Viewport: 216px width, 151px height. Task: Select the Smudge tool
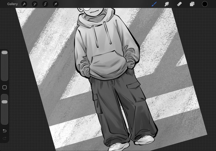click(x=167, y=4)
